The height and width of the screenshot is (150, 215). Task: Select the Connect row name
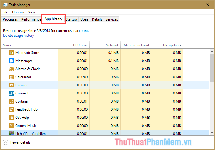point(22,93)
